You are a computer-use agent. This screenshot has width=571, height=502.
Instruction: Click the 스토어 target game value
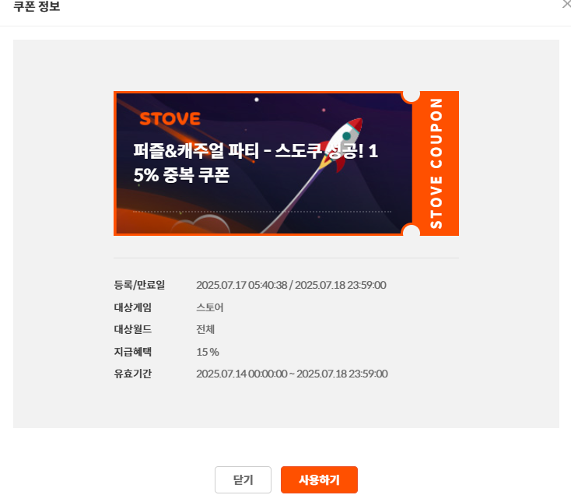click(210, 307)
